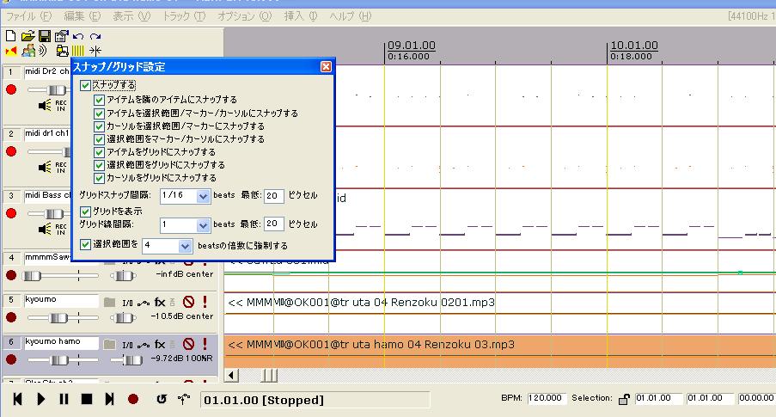The height and width of the screenshot is (417, 776).
Task: Solo the kyoumo hamo track
Action: point(205,344)
